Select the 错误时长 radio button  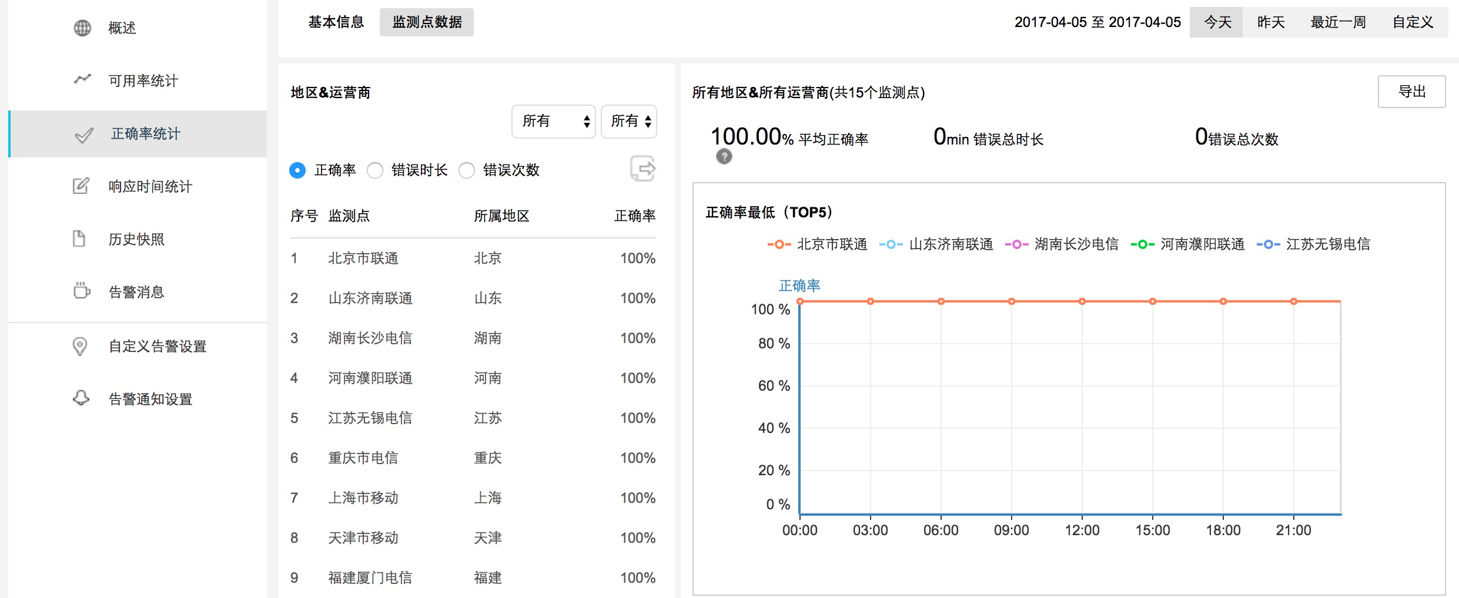[x=375, y=170]
